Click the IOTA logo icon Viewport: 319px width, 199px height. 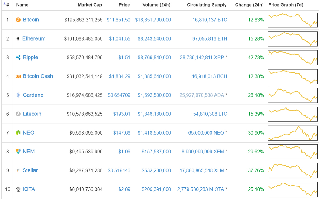point(18,189)
